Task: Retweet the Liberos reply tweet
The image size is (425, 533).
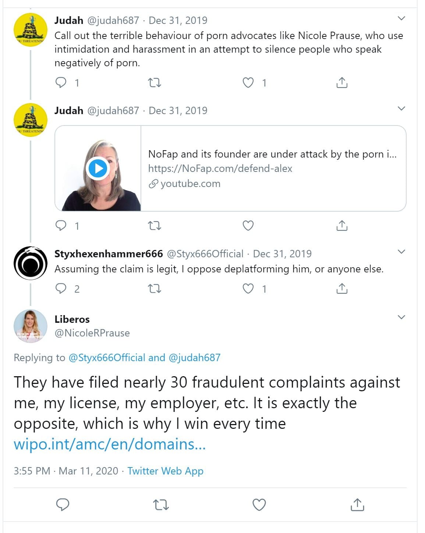Action: pyautogui.click(x=161, y=505)
